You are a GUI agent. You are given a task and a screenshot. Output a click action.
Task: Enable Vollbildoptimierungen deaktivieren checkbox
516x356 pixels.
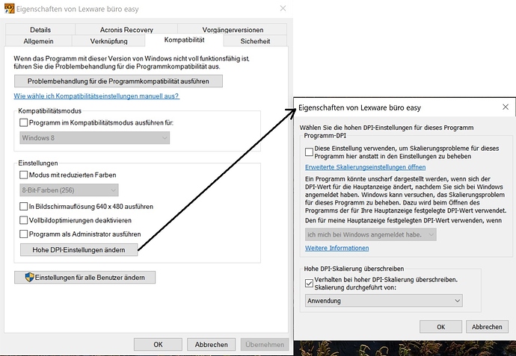(23, 220)
